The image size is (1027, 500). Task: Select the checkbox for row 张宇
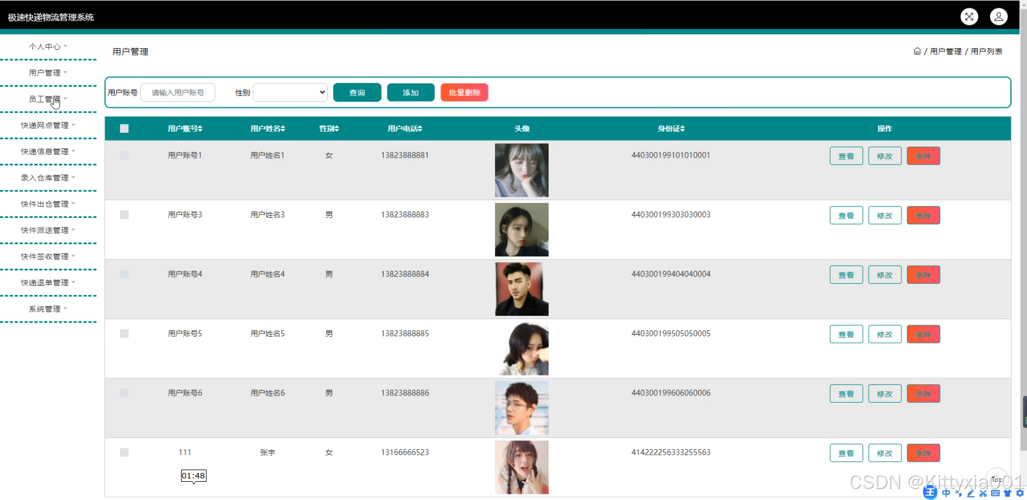pos(124,452)
